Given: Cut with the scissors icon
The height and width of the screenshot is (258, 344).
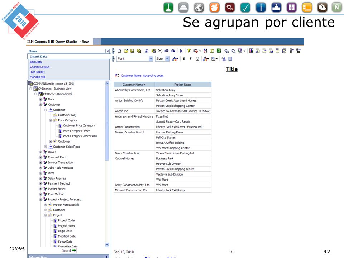Looking at the screenshot, I should [147, 51].
